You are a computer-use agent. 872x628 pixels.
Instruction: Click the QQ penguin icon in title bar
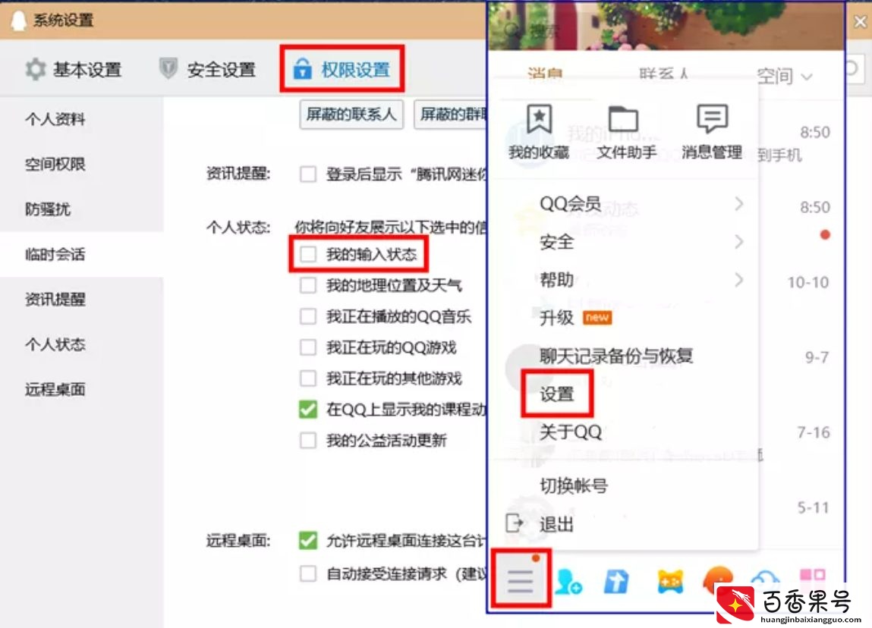18,20
